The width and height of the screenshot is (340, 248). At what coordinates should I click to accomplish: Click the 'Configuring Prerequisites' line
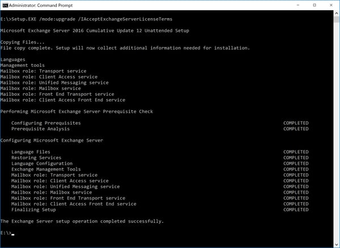click(x=46, y=123)
